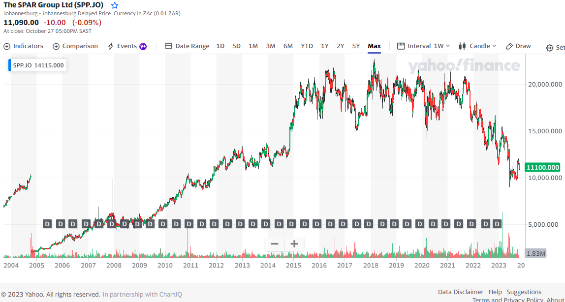This screenshot has height=302, width=565.
Task: Click the title The SPAR Group Ltd (SPP.JO)
Action: (x=53, y=5)
